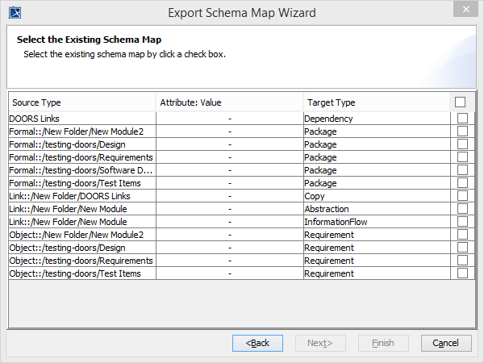Sort by the Source Type column header
484x363 pixels.
tap(81, 102)
